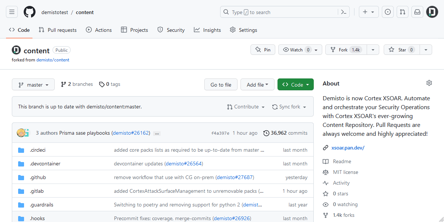Open the 2 branches link
444x222 pixels.
point(77,84)
